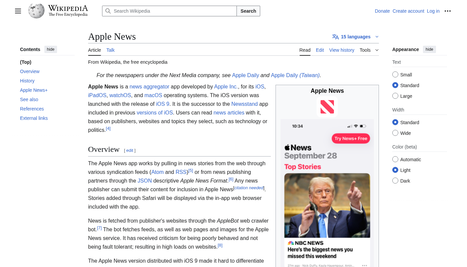Open the View history tab
This screenshot has height=267, width=467.
tap(342, 50)
